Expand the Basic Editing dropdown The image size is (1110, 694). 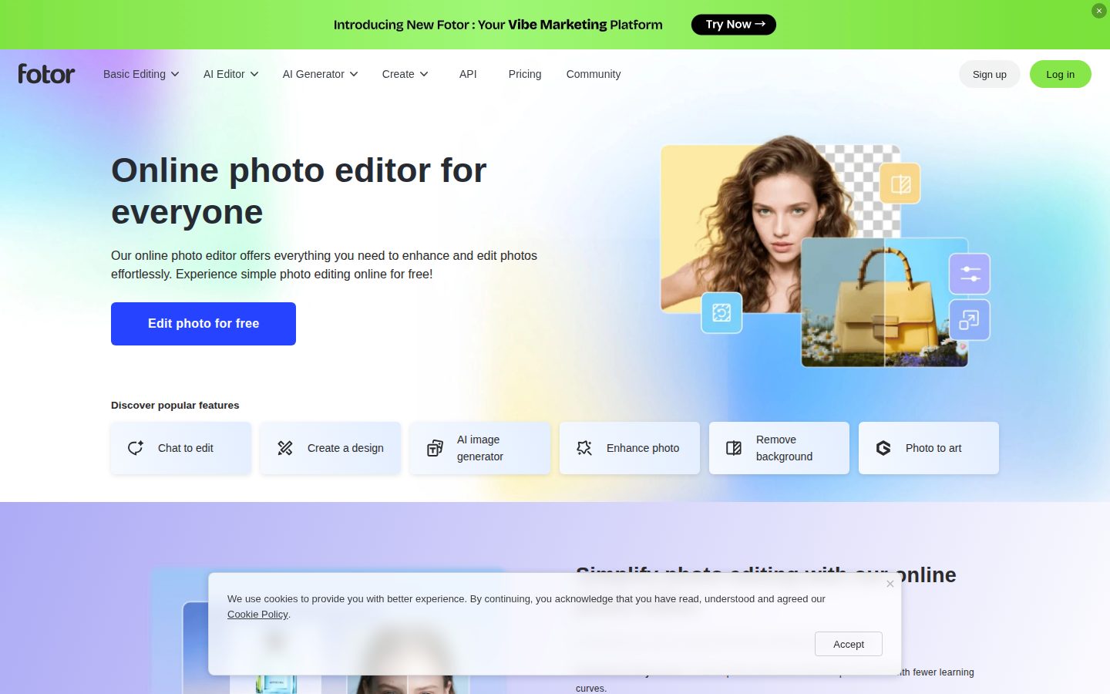[141, 74]
